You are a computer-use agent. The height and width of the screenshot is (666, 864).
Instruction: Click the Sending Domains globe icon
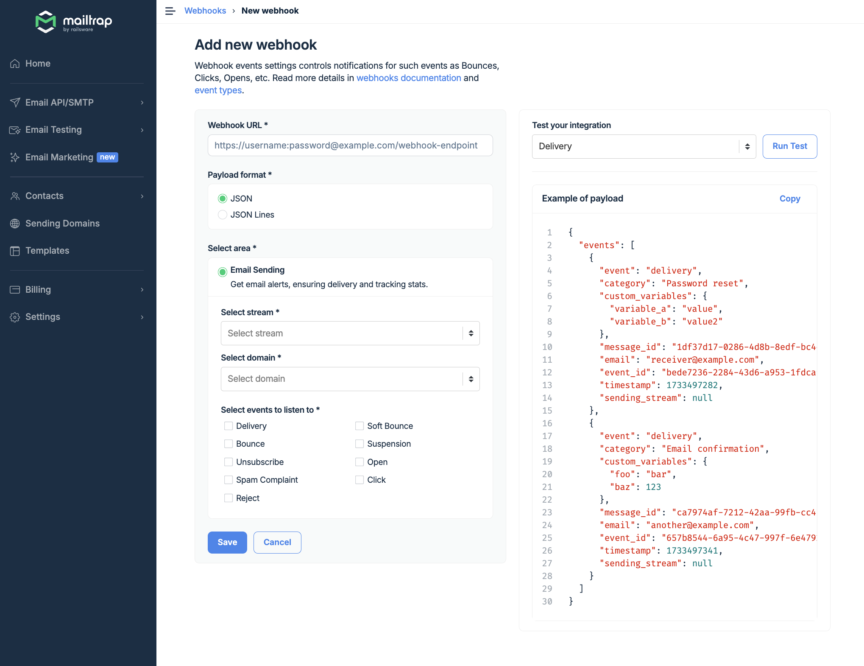(x=15, y=224)
